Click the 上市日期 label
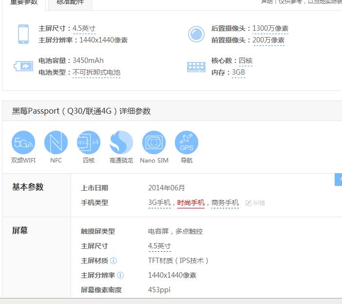The height and width of the screenshot is (304, 342). [95, 188]
